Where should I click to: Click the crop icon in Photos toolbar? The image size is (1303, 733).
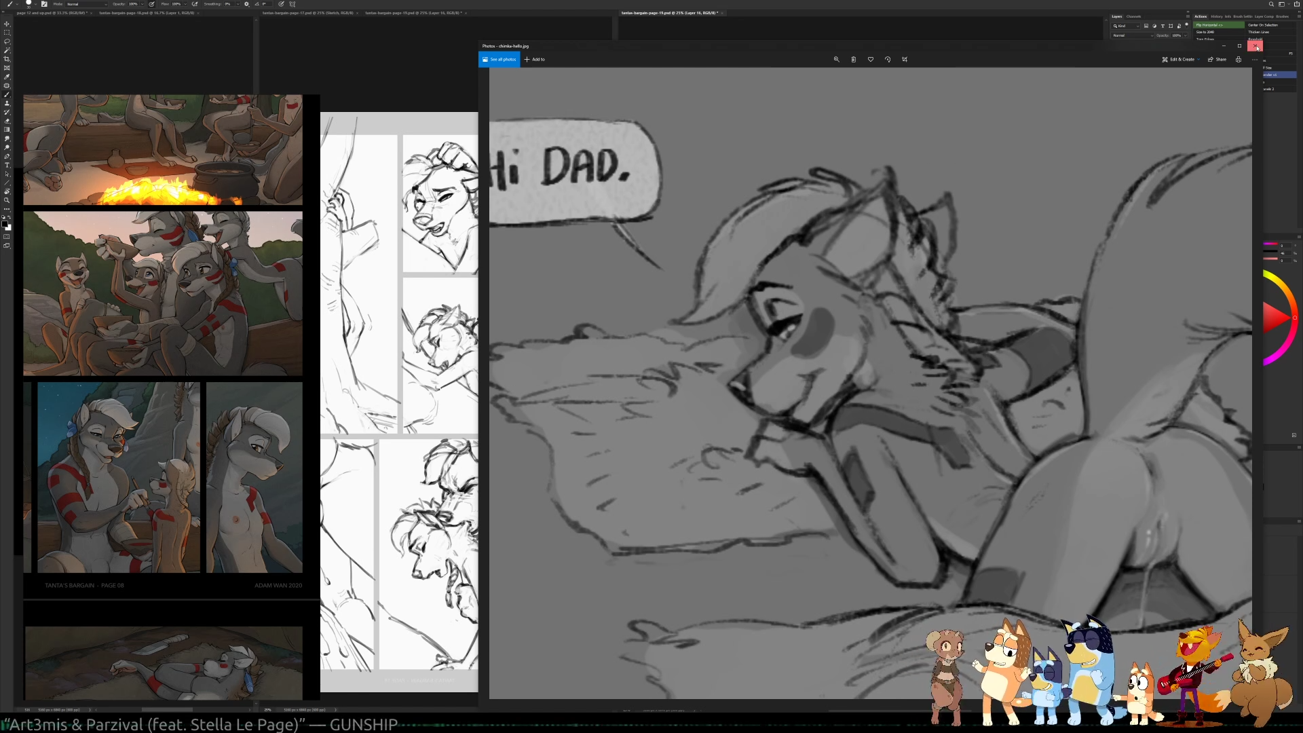[905, 60]
